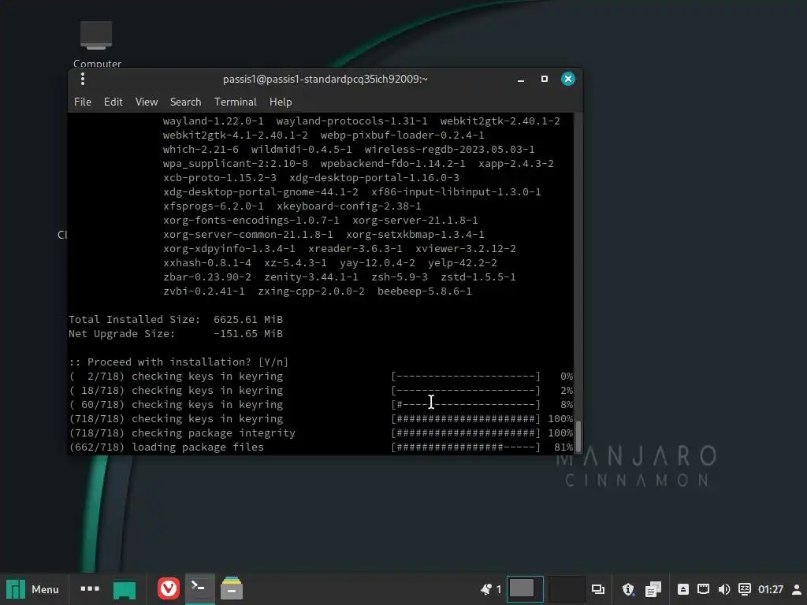
Task: Open the security shield tray icon
Action: 628,589
